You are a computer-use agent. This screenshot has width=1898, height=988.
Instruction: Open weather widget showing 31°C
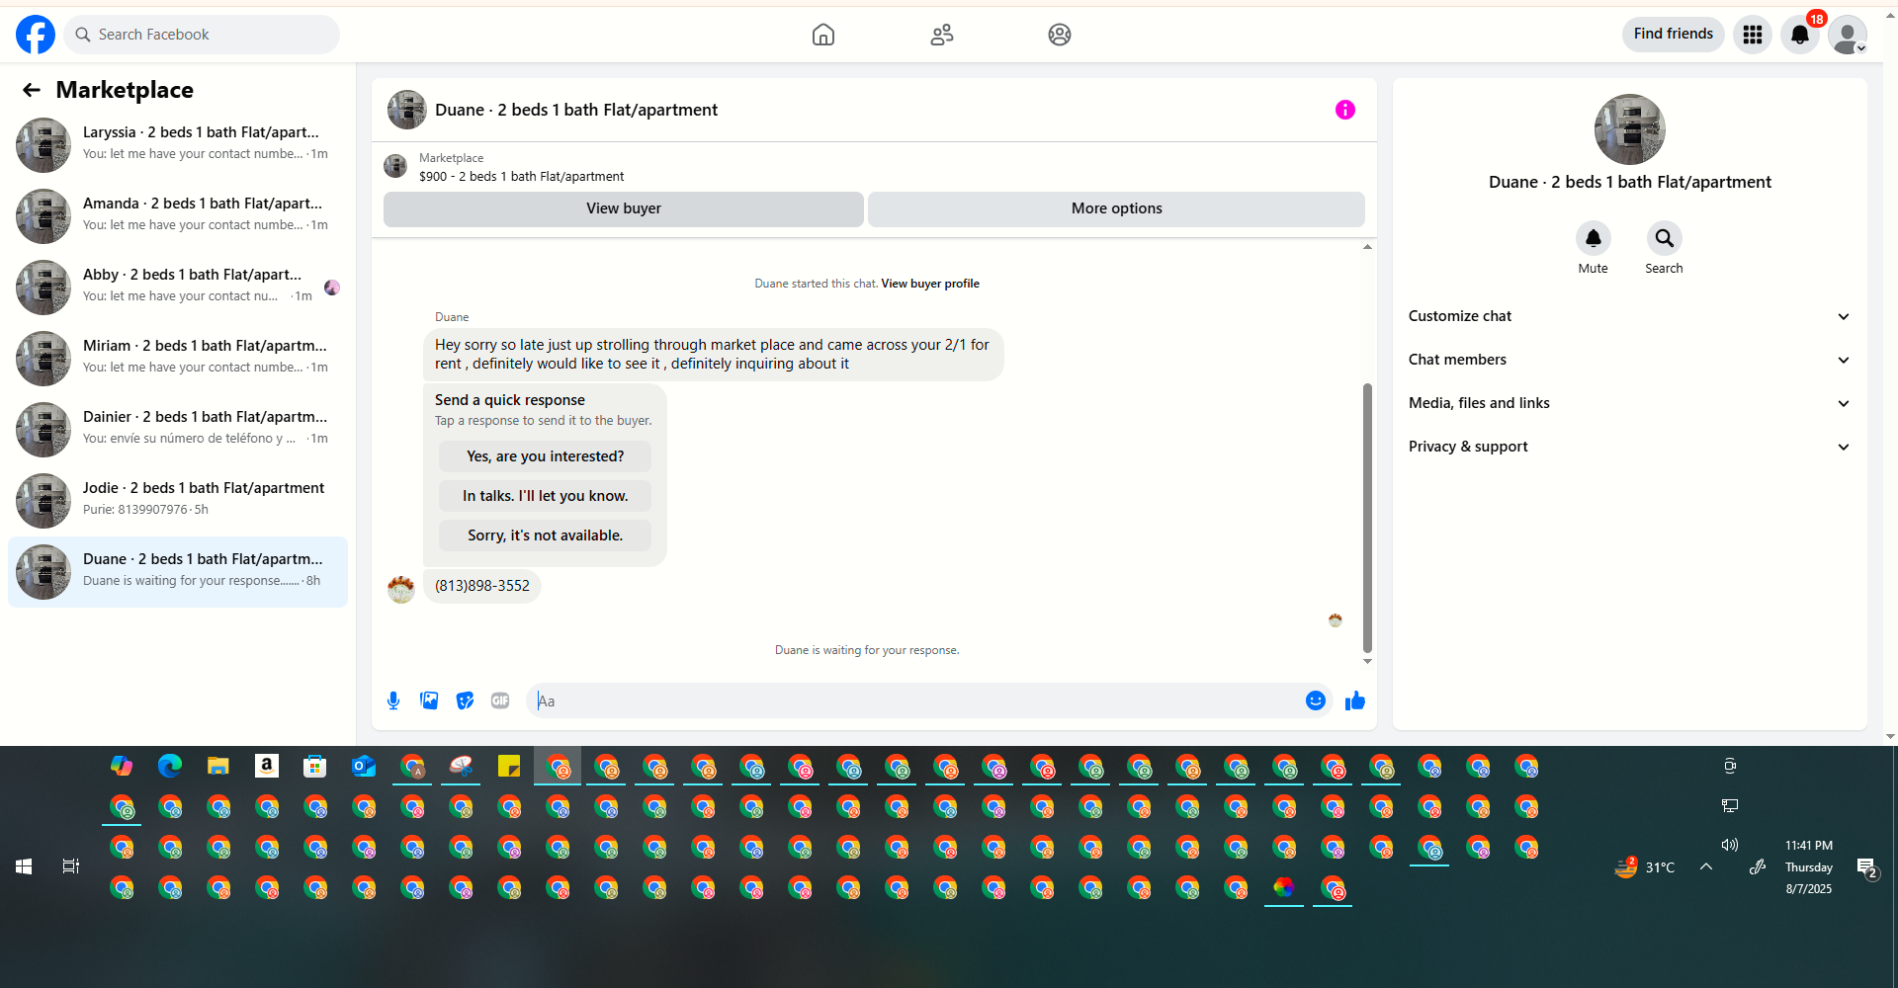1645,867
